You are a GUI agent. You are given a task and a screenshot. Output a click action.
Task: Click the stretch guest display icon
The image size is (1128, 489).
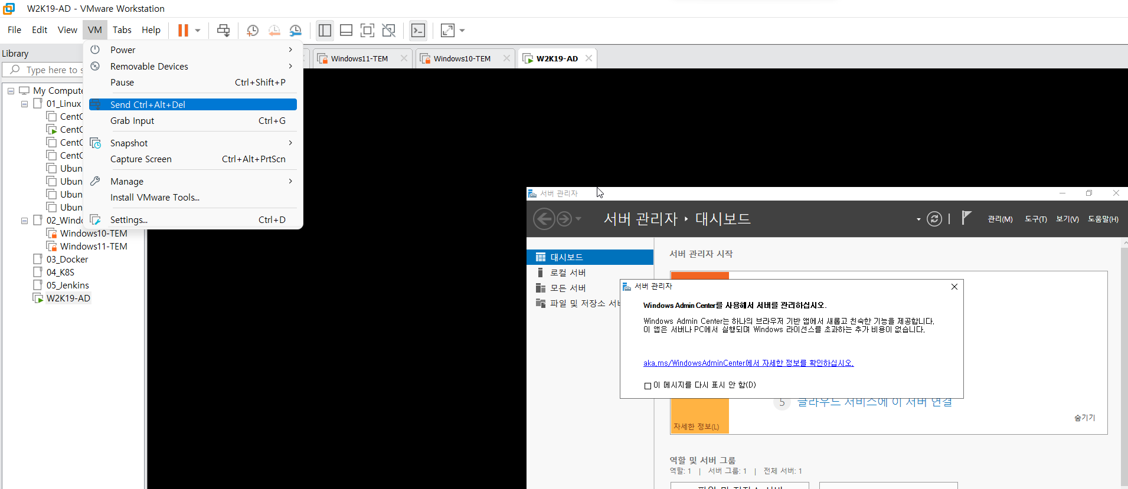(448, 30)
